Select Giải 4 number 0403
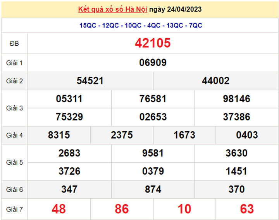 (247, 135)
